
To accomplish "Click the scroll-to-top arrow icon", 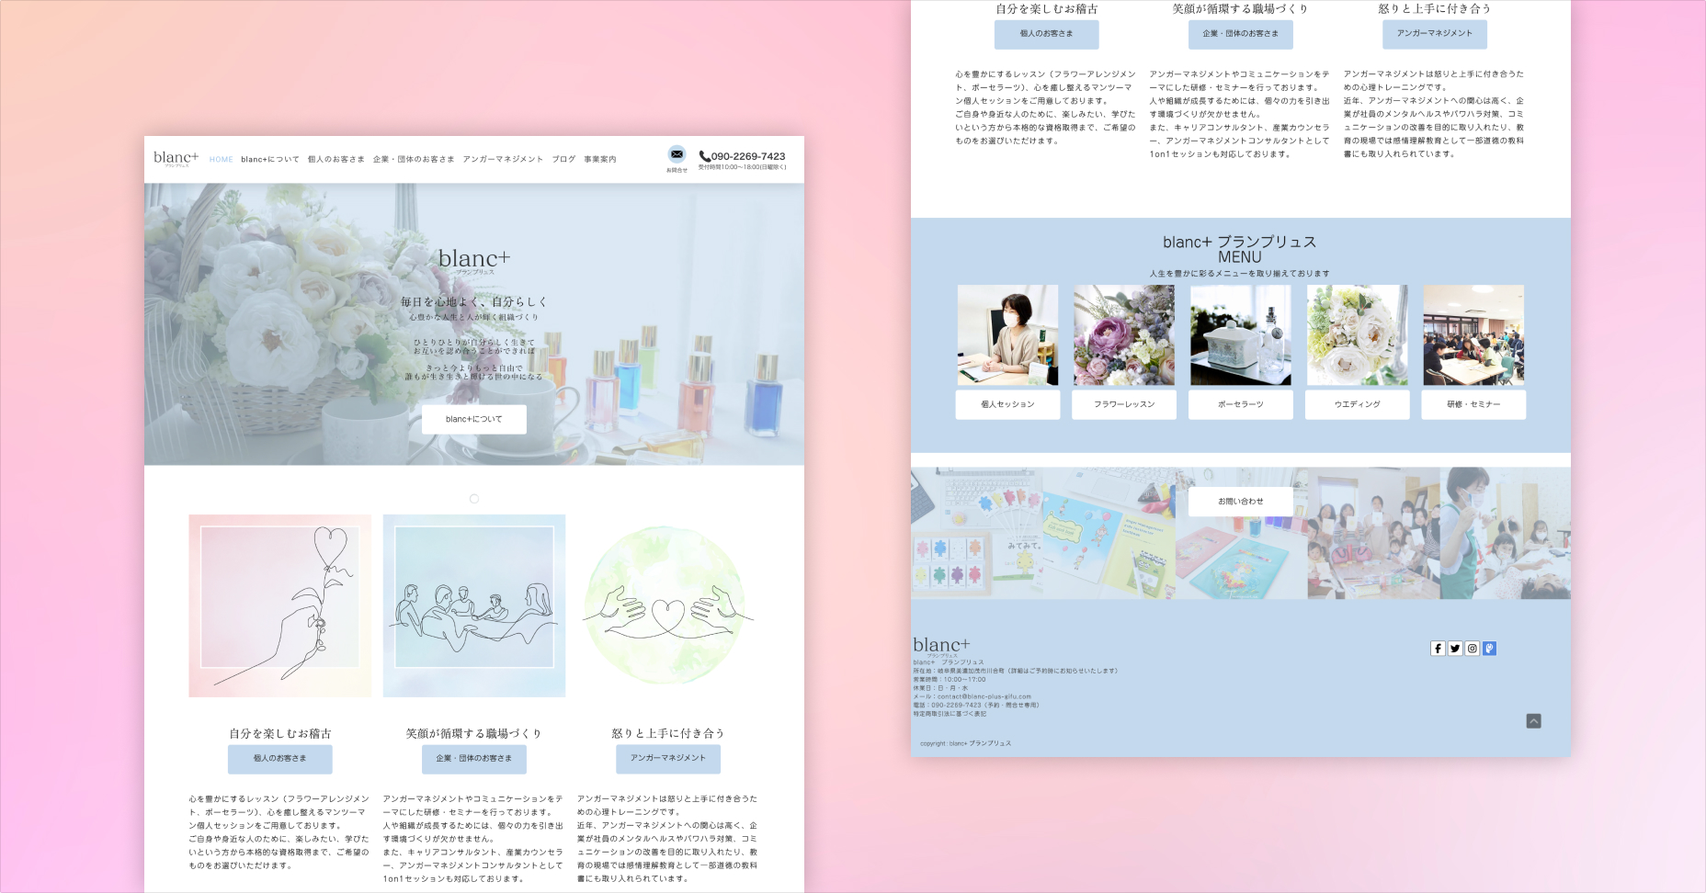I will pos(1533,721).
